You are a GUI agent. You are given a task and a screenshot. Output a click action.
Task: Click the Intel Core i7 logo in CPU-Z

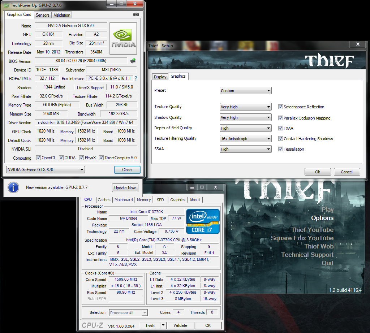[x=203, y=221]
